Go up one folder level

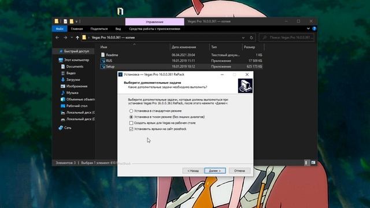point(77,38)
